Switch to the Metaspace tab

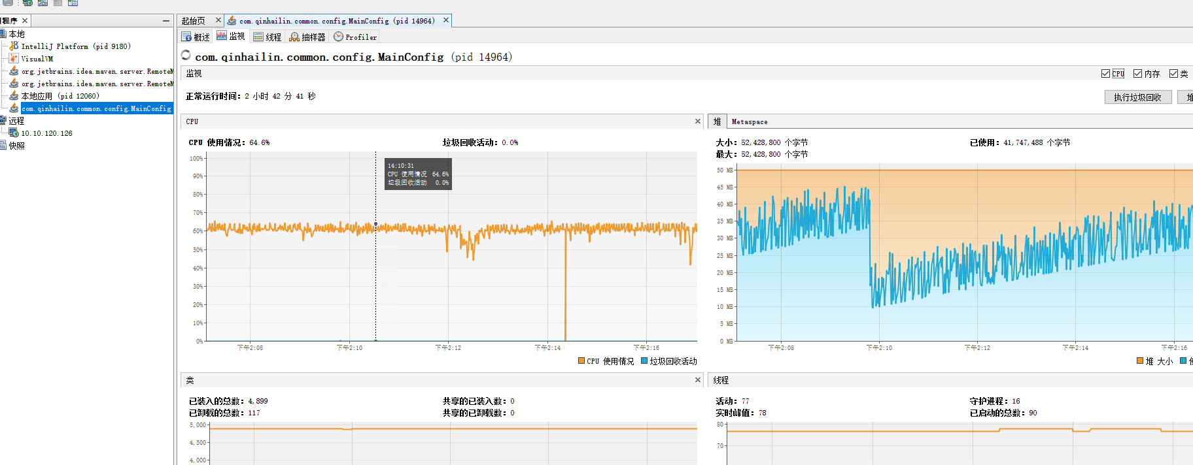[750, 122]
